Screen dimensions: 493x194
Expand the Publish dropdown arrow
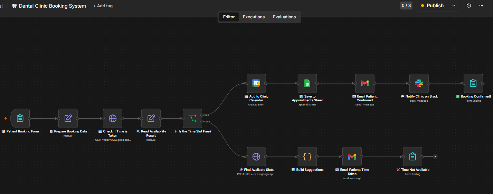pyautogui.click(x=454, y=6)
